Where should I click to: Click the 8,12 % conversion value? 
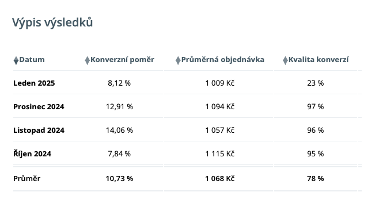click(x=119, y=83)
